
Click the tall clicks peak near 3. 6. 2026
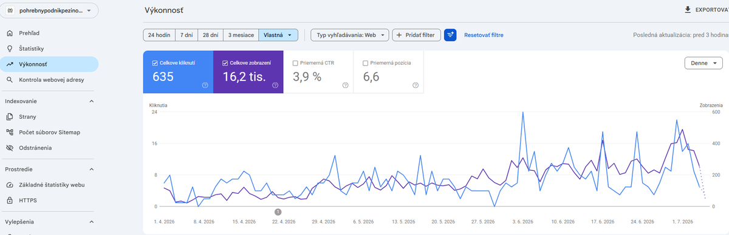coord(523,113)
